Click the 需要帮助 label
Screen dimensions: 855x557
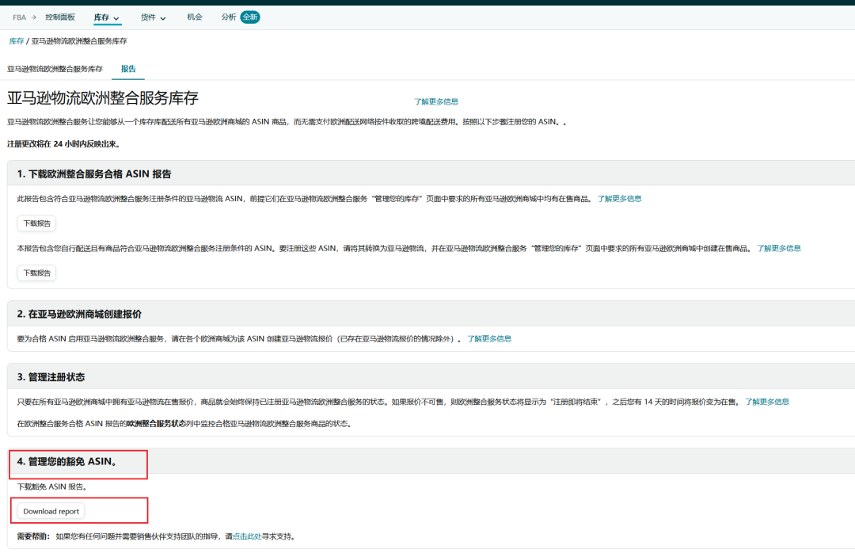32,536
